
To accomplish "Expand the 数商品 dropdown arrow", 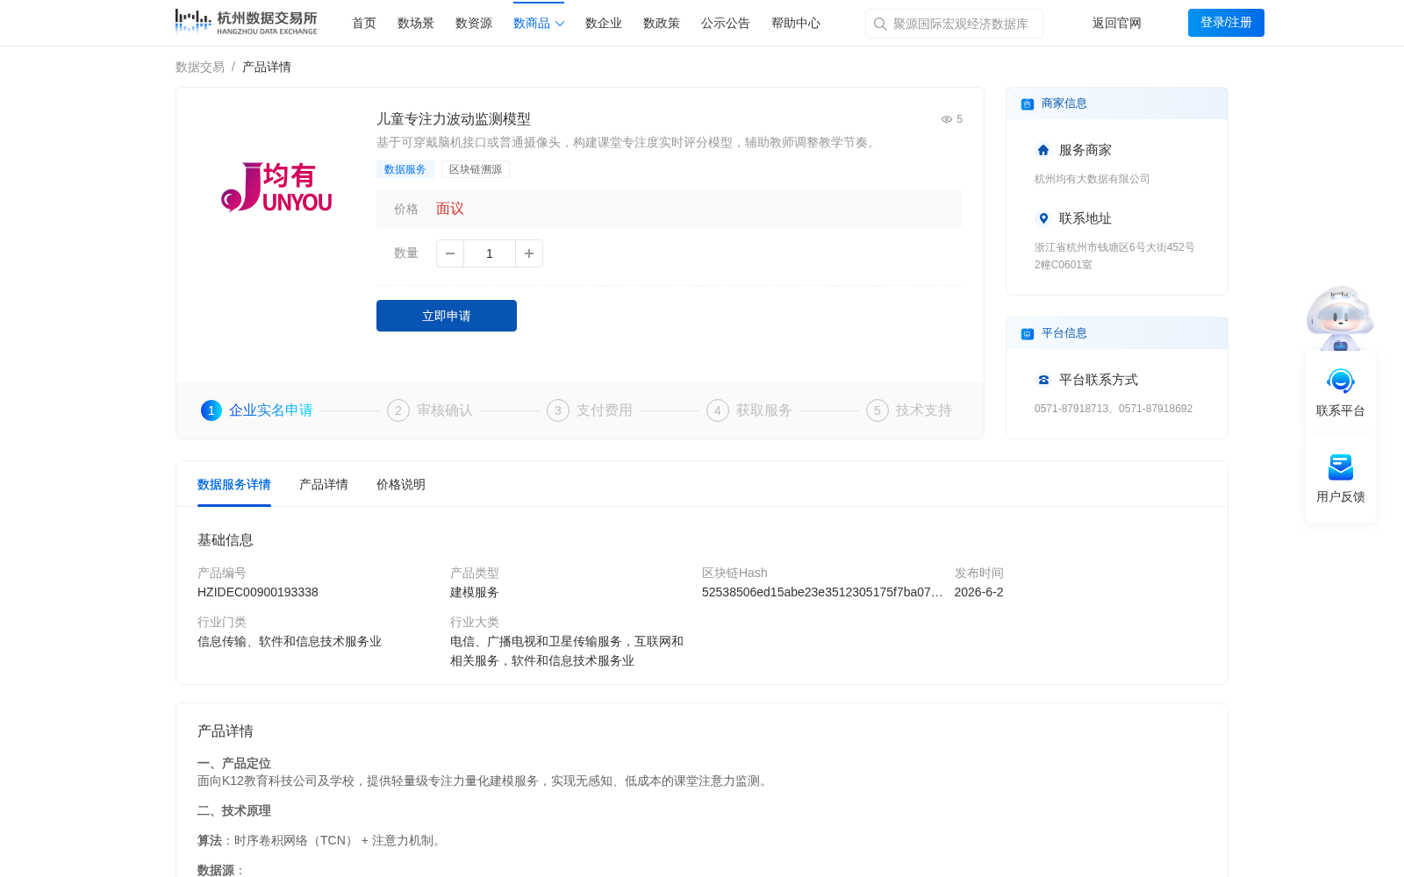I will click(560, 24).
